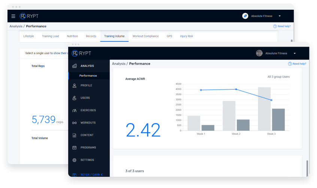Viewport: 317px width, 188px height.
Task: Expand the Absolute Fitness dropdown in front window
Action: 295,53
